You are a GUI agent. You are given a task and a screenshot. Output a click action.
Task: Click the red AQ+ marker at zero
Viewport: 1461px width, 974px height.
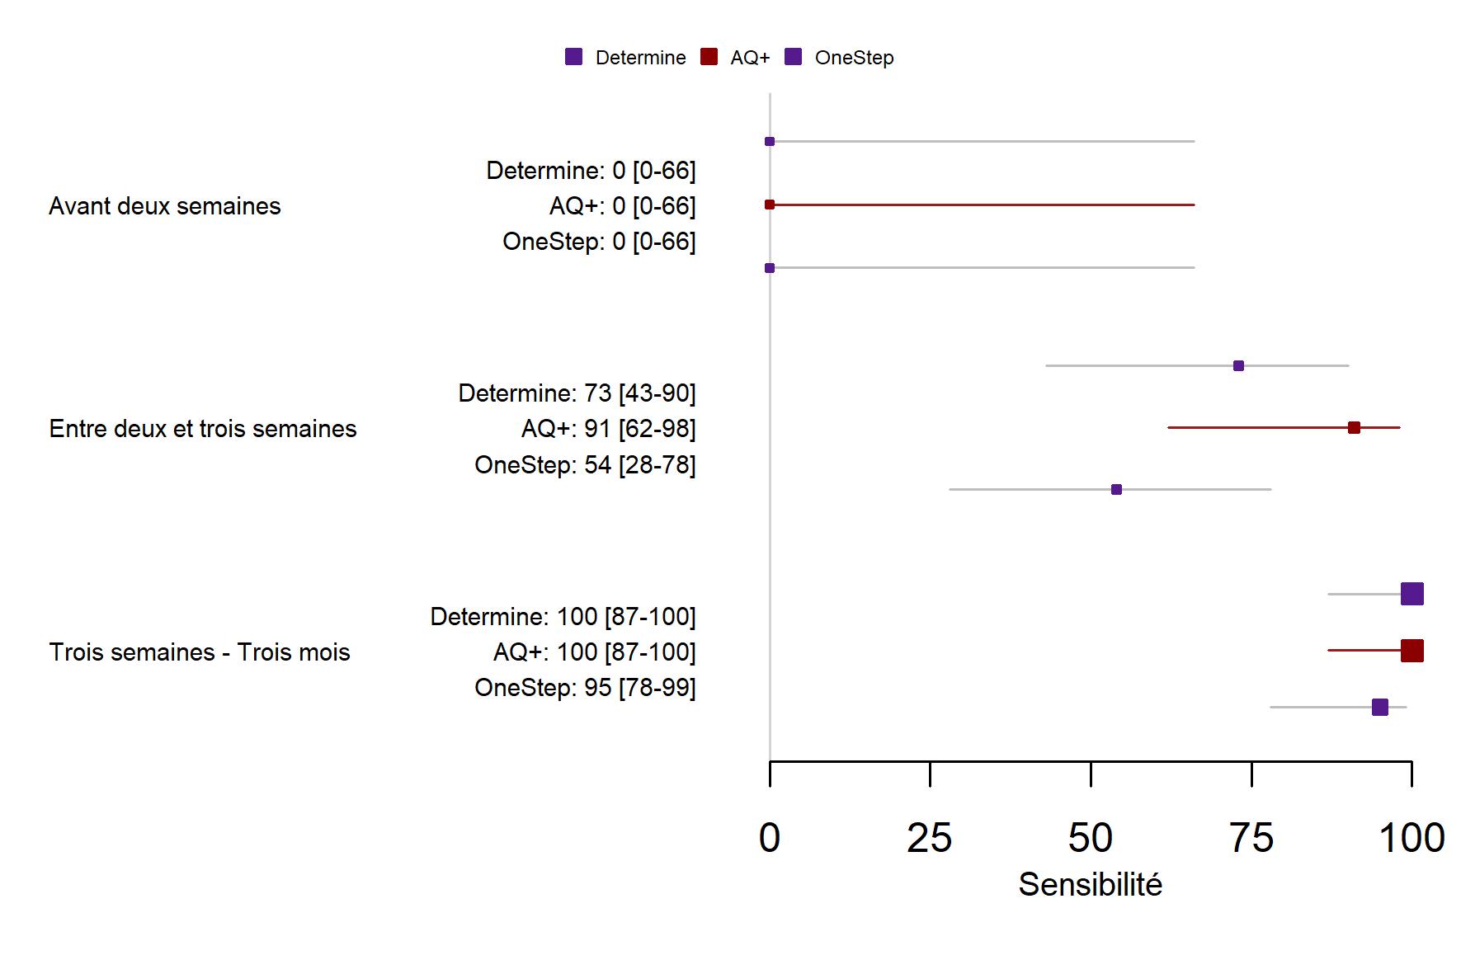770,205
